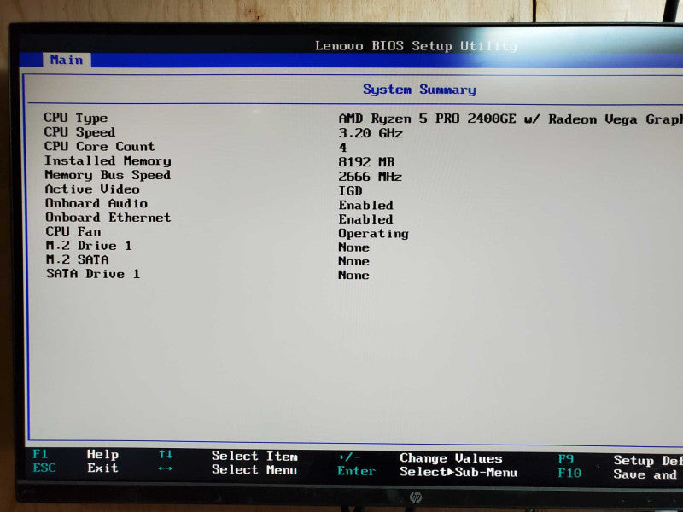Click the core count value 4
Viewport: 683px width, 512px height.
(343, 148)
